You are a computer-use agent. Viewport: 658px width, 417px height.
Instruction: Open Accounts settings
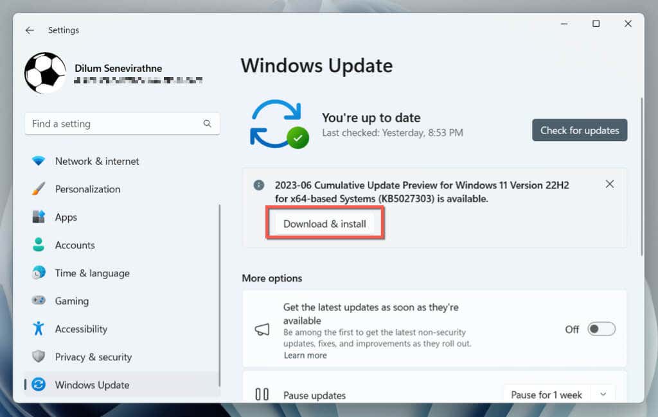click(x=121, y=245)
